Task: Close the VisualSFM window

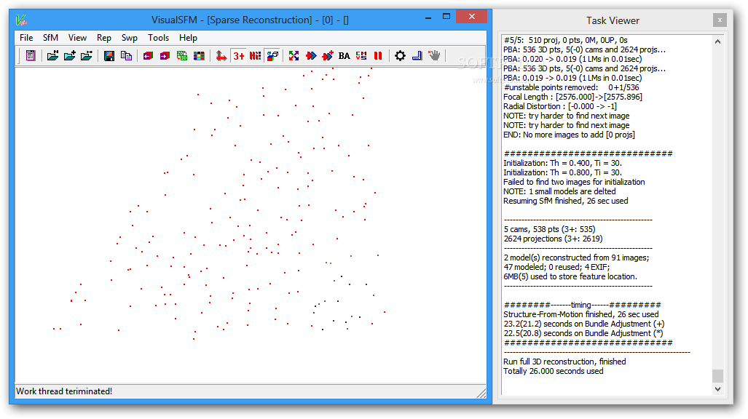Action: [x=471, y=17]
